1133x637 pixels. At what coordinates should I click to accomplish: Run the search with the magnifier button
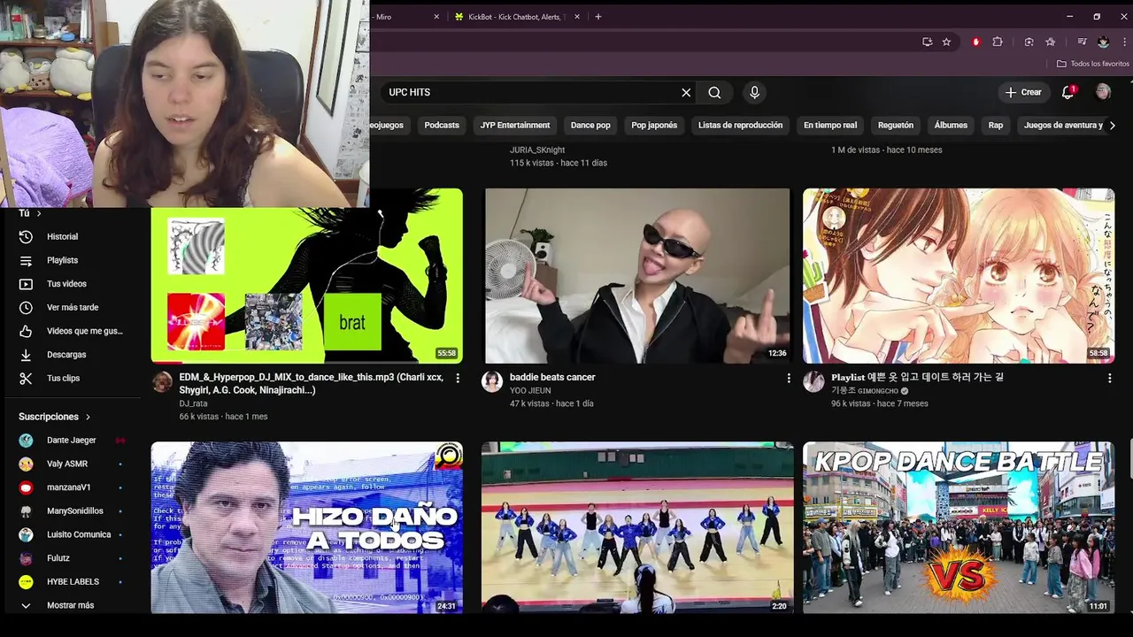coord(714,92)
